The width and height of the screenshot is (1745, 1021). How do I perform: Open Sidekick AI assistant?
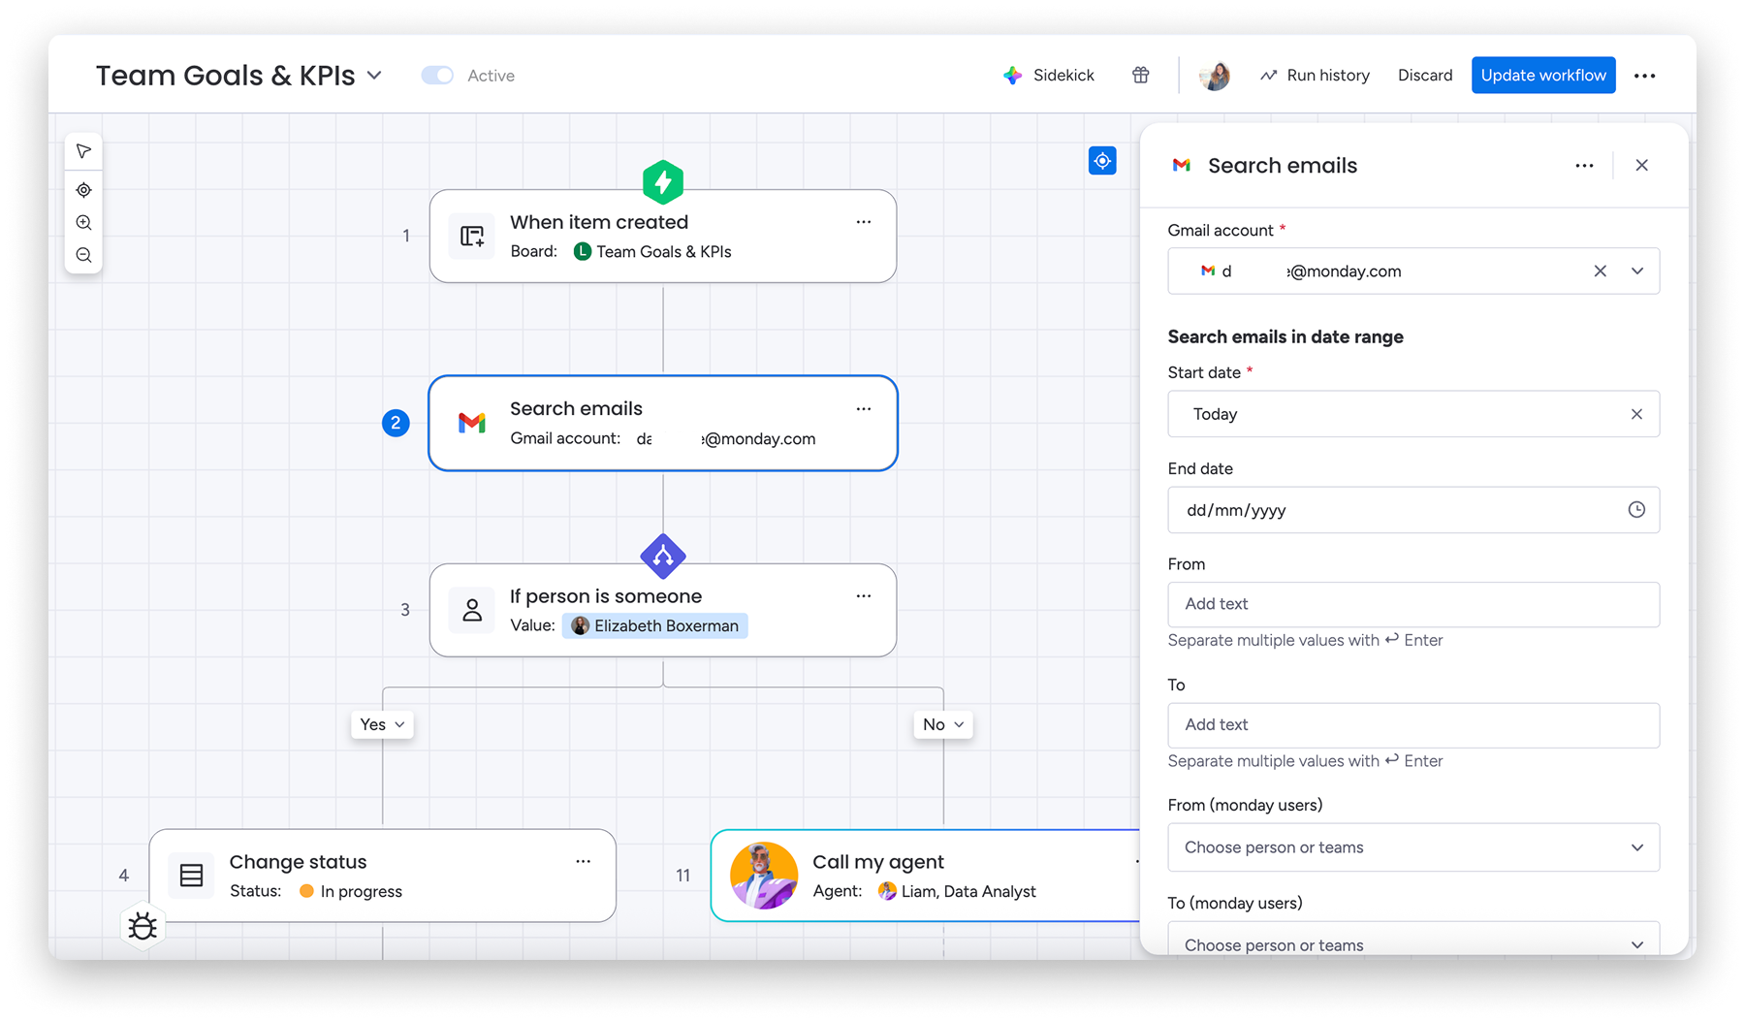[x=1048, y=76]
